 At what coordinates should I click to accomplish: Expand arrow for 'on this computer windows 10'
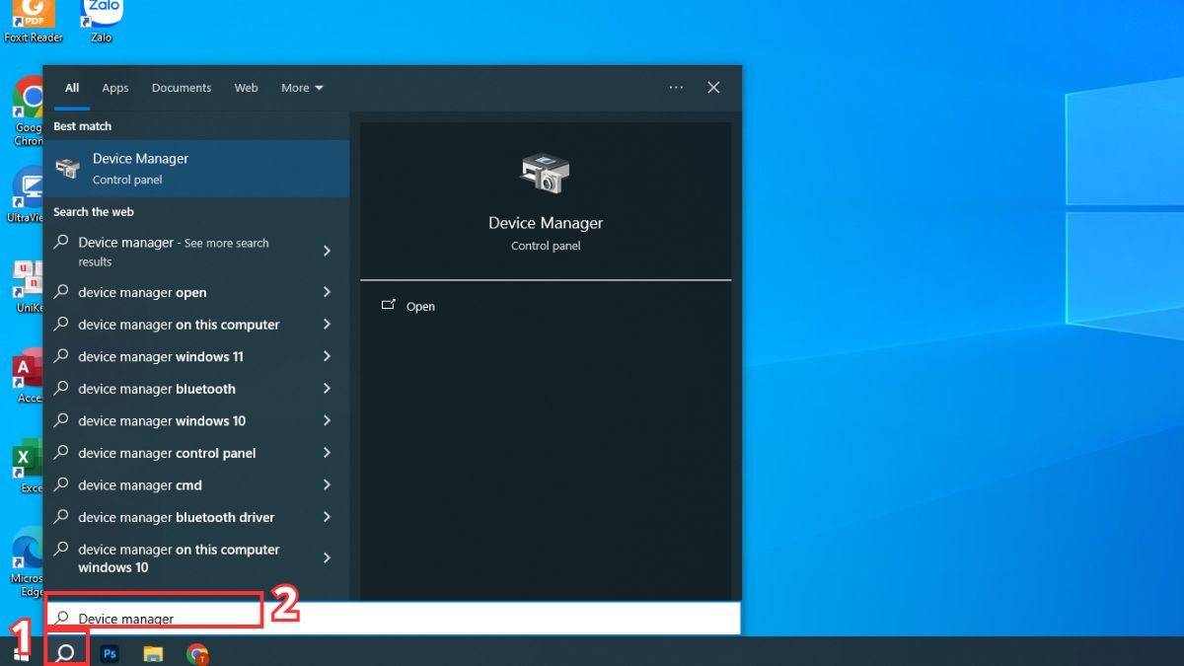[327, 558]
